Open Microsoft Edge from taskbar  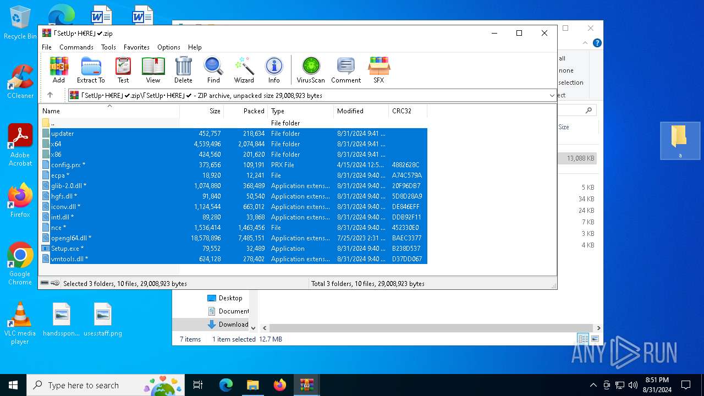(226, 385)
